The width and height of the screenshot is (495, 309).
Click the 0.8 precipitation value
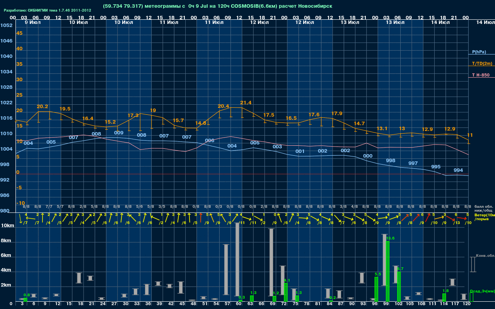(27, 295)
